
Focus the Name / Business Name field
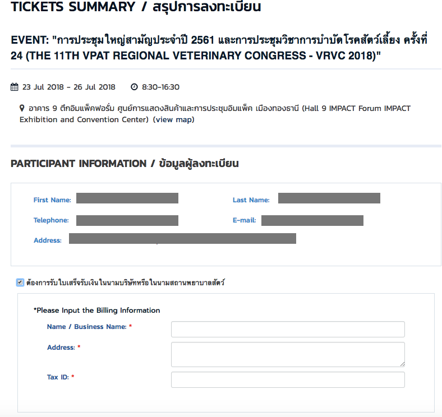click(x=288, y=329)
